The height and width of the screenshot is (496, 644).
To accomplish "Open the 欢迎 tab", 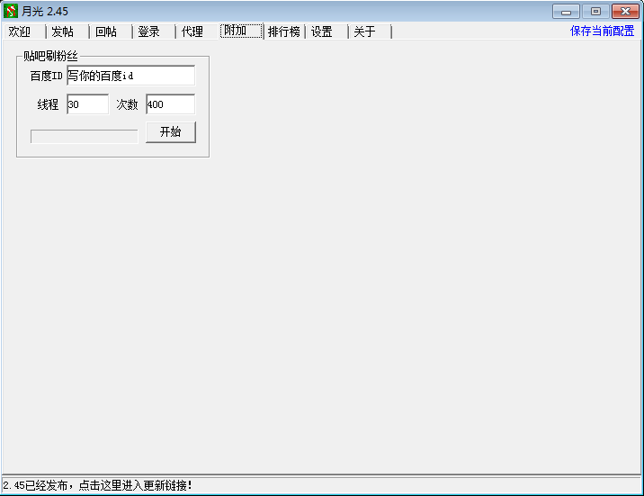I will (20, 32).
